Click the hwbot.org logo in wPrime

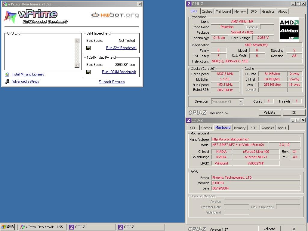pyautogui.click(x=115, y=15)
